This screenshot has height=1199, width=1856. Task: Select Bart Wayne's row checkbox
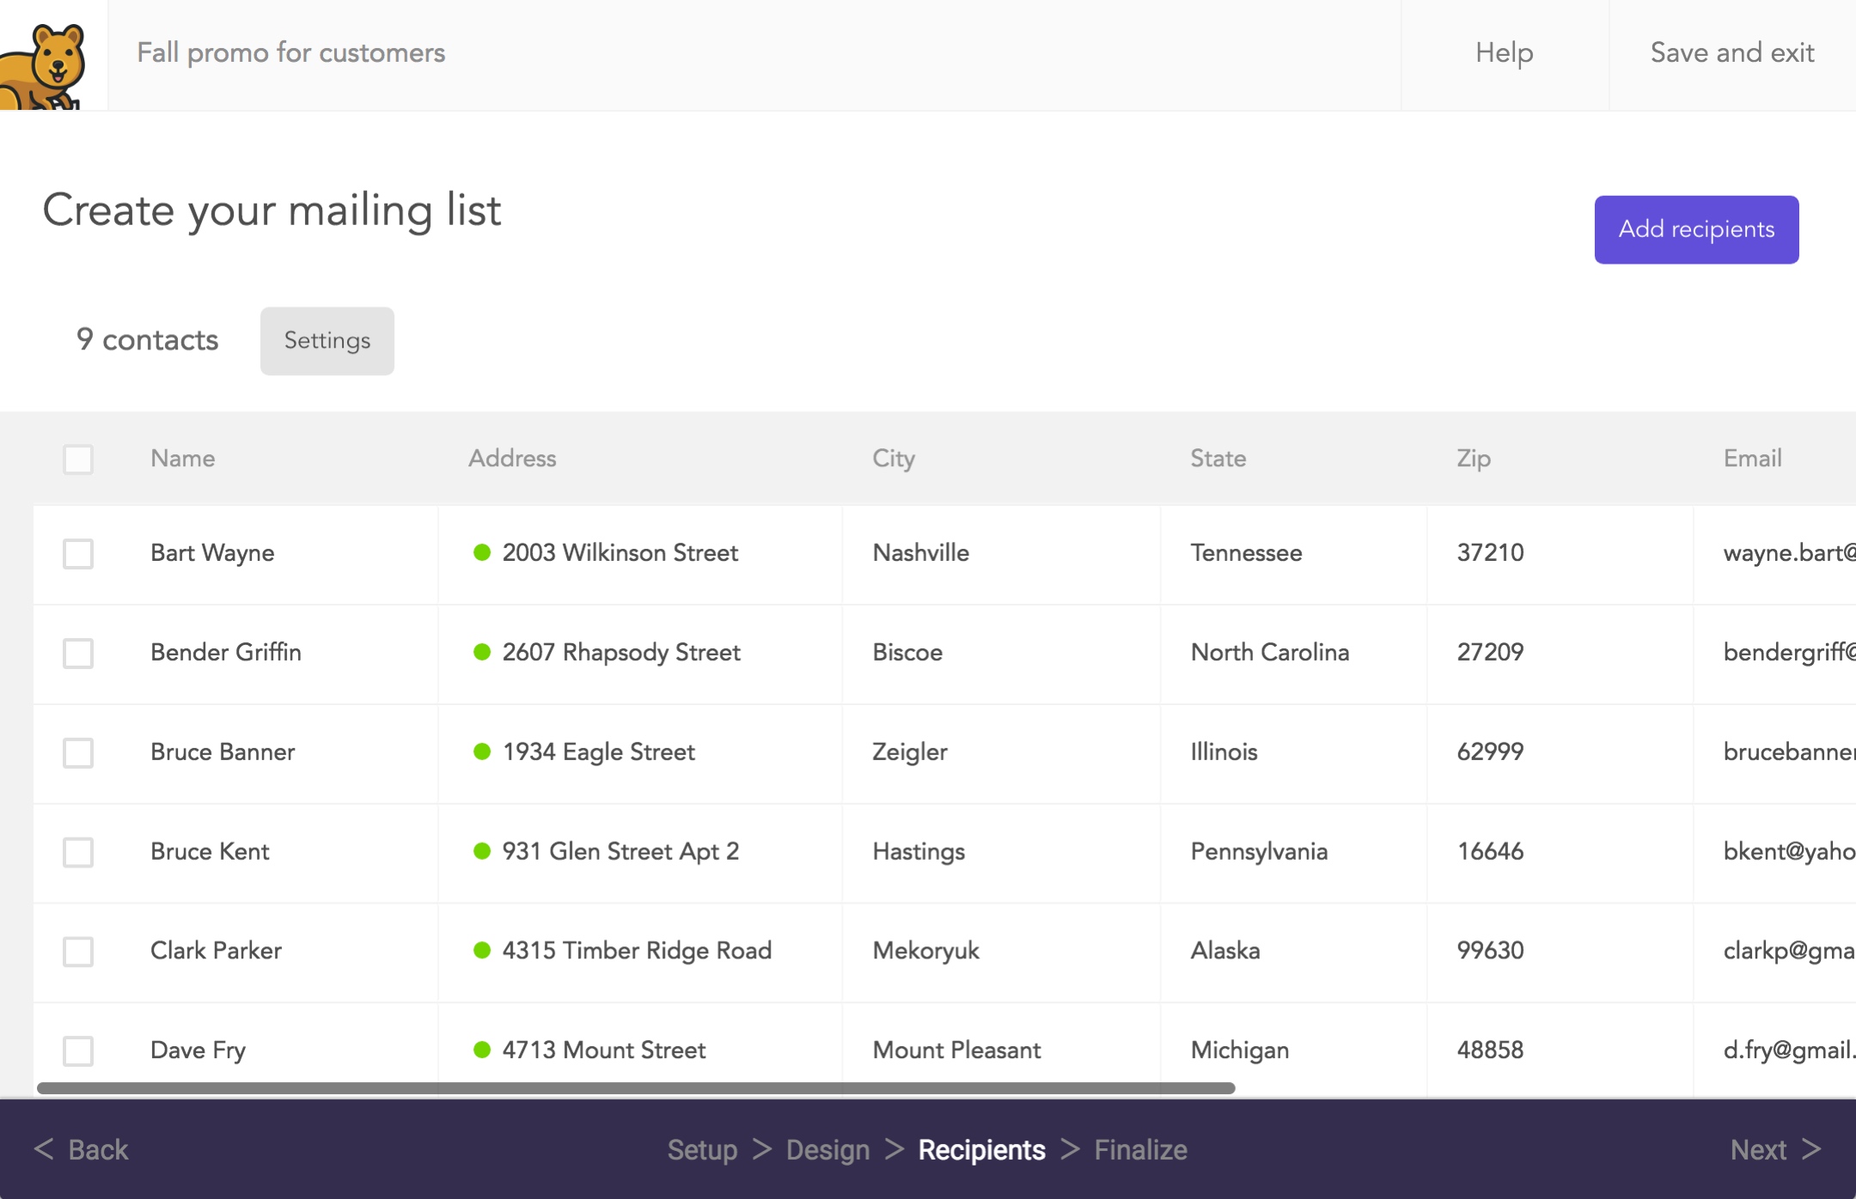(78, 553)
